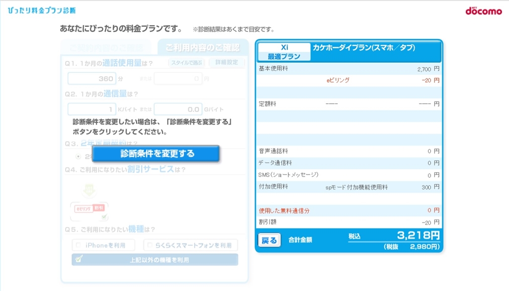509x291 pixels.
Task: Click the 使用した無料通信分 row
Action: click(349, 211)
